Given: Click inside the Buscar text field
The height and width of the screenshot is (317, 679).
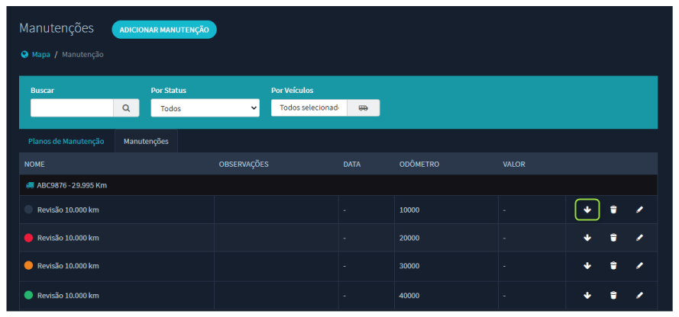Looking at the screenshot, I should coord(72,108).
